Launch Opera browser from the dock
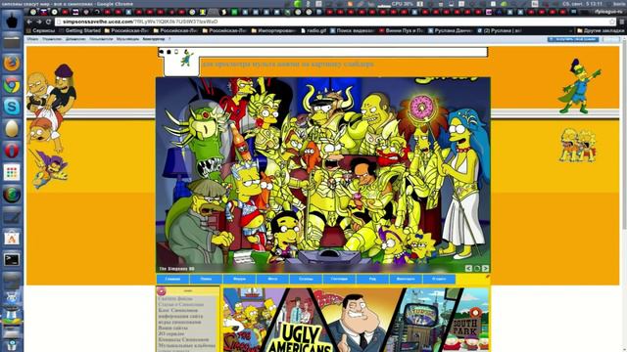 12,151
